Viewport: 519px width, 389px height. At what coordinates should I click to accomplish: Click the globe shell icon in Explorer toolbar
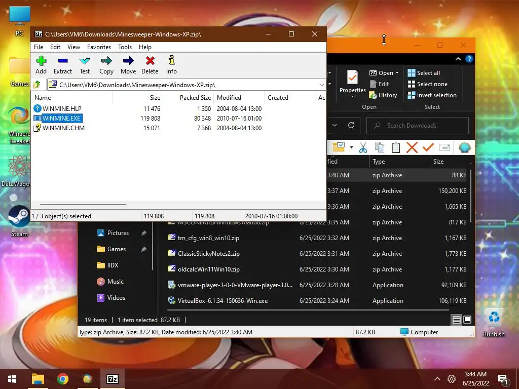point(464,147)
